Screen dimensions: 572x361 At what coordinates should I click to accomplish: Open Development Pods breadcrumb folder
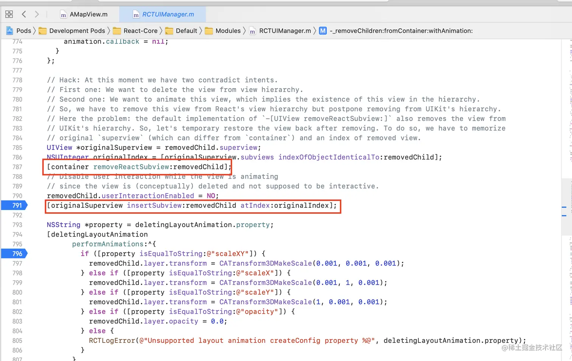[77, 31]
